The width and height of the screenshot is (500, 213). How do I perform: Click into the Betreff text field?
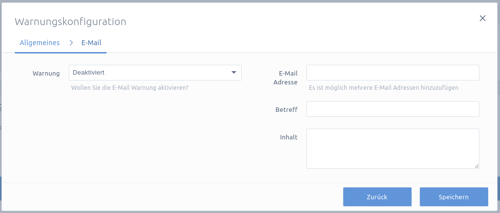392,109
